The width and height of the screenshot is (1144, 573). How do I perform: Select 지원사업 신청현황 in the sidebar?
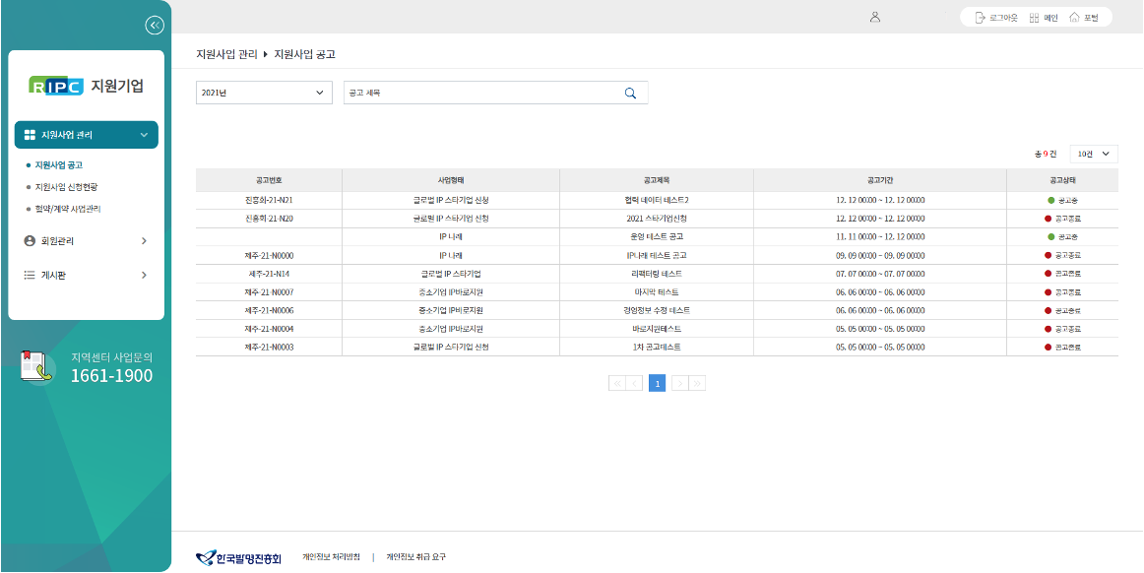tap(66, 187)
